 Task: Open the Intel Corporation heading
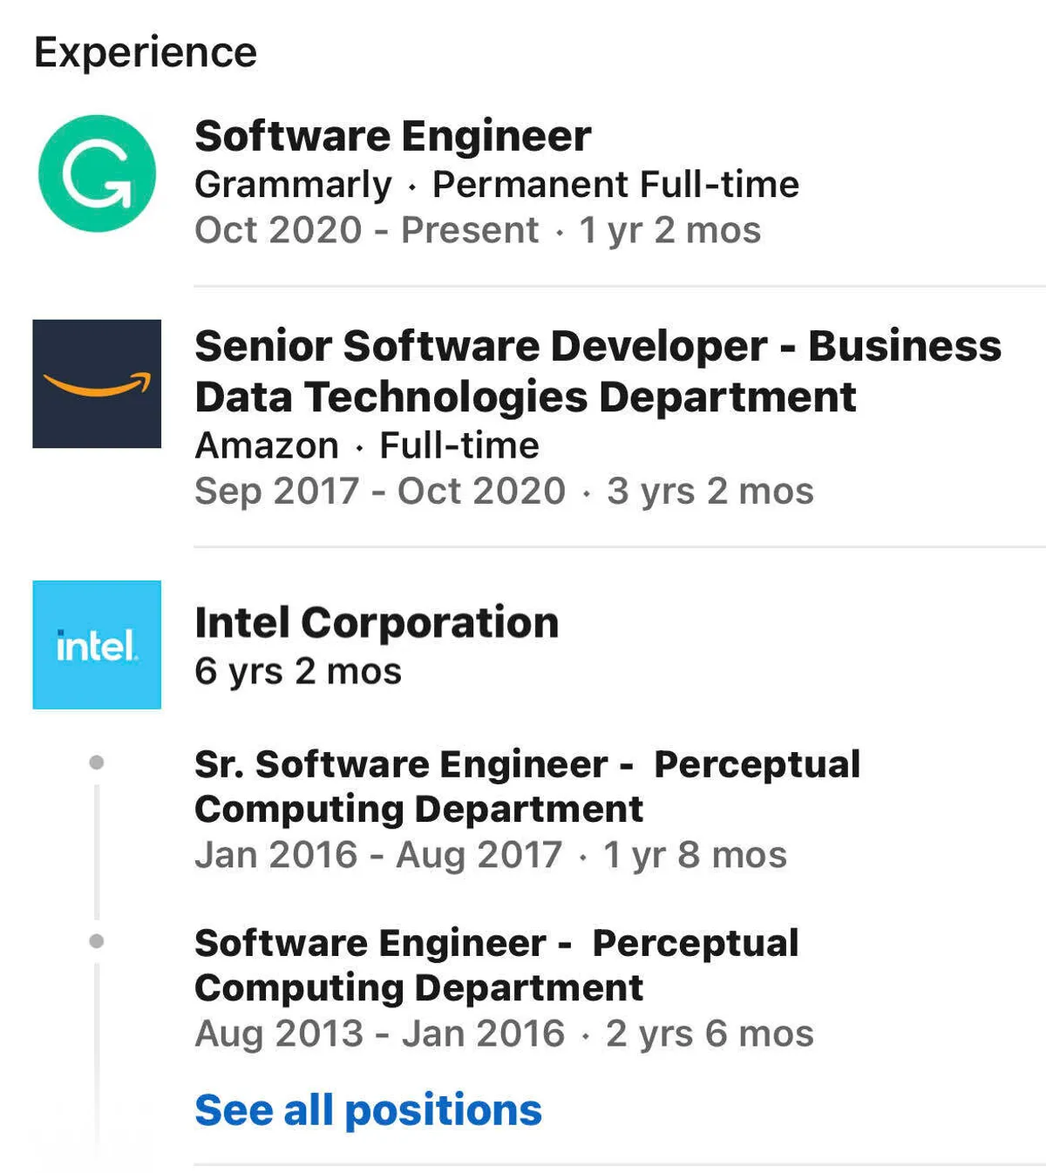(377, 623)
